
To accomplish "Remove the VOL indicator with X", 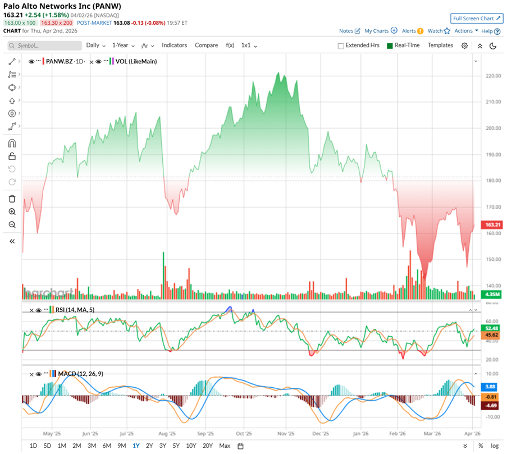I will [92, 62].
